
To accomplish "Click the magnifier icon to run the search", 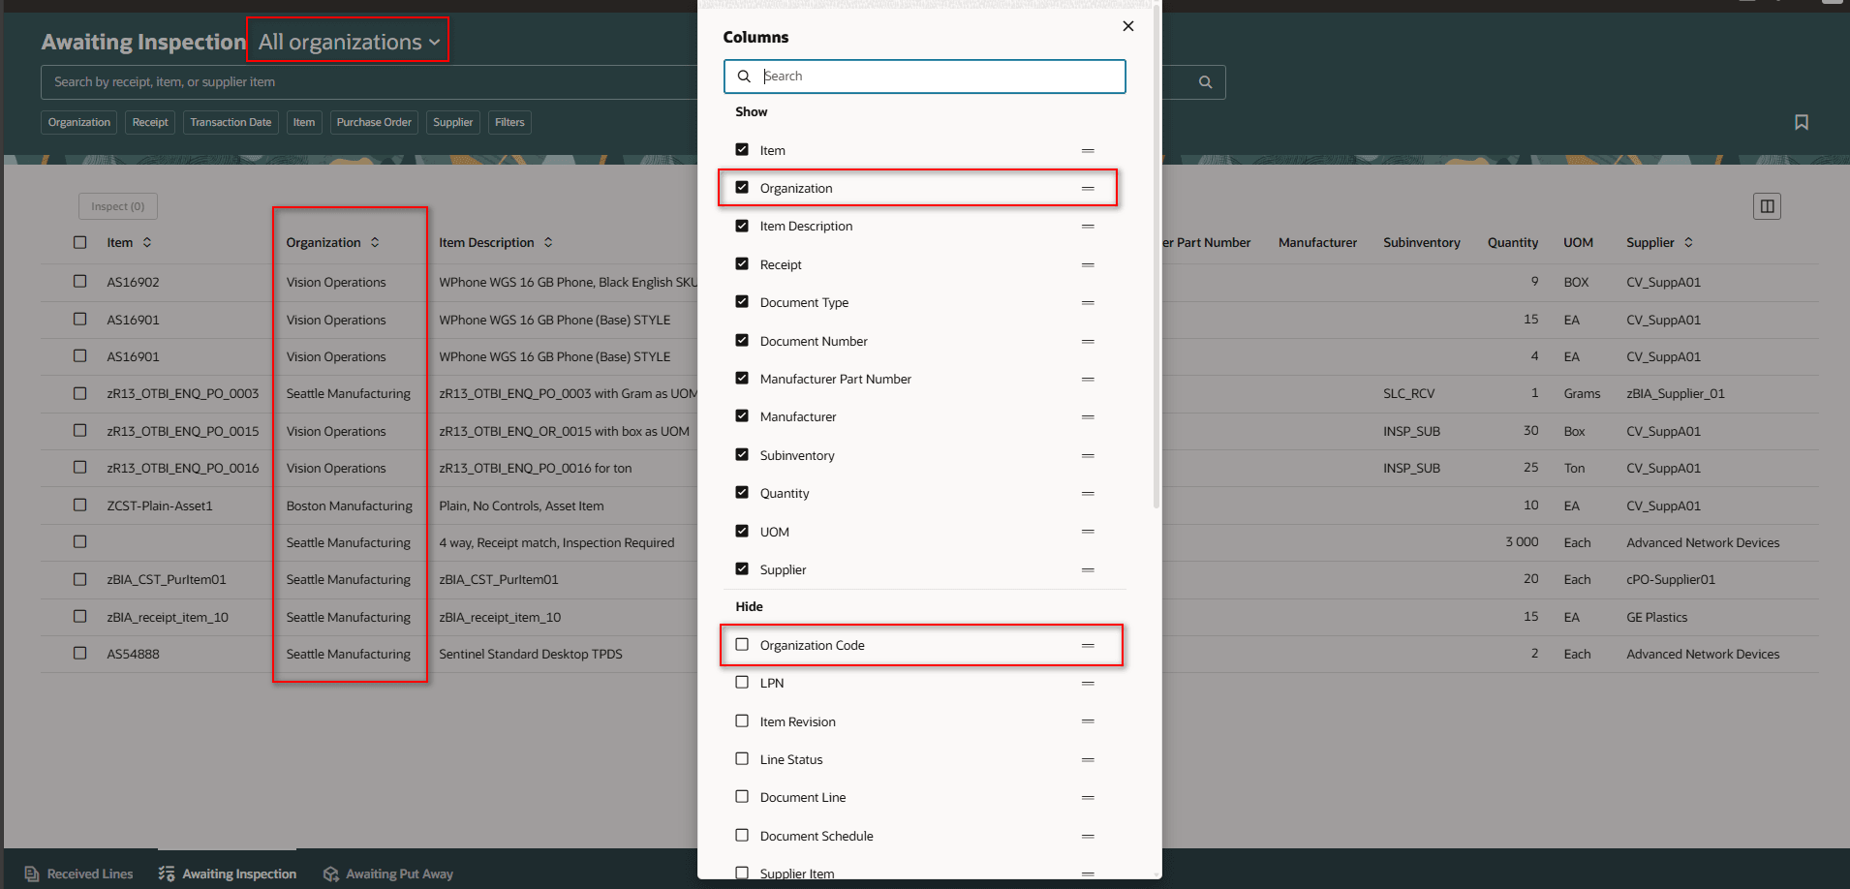I will click(1204, 82).
